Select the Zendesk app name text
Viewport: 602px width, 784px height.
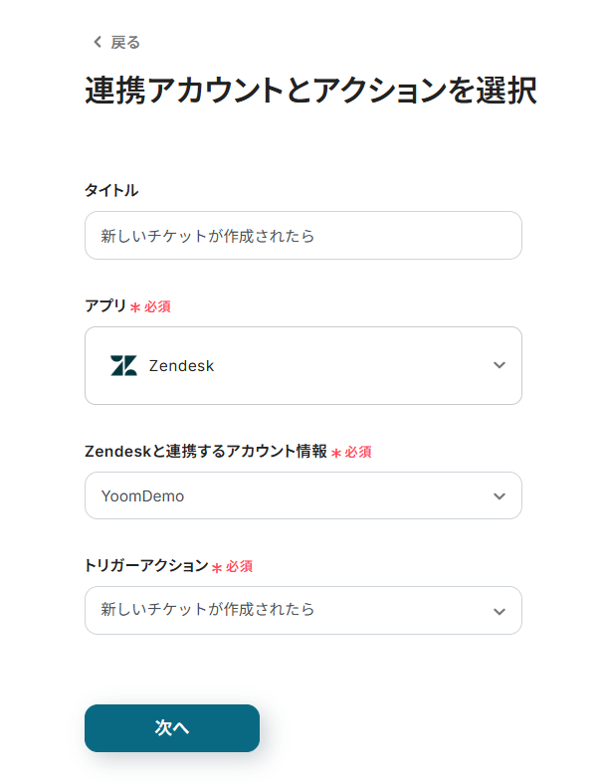181,366
